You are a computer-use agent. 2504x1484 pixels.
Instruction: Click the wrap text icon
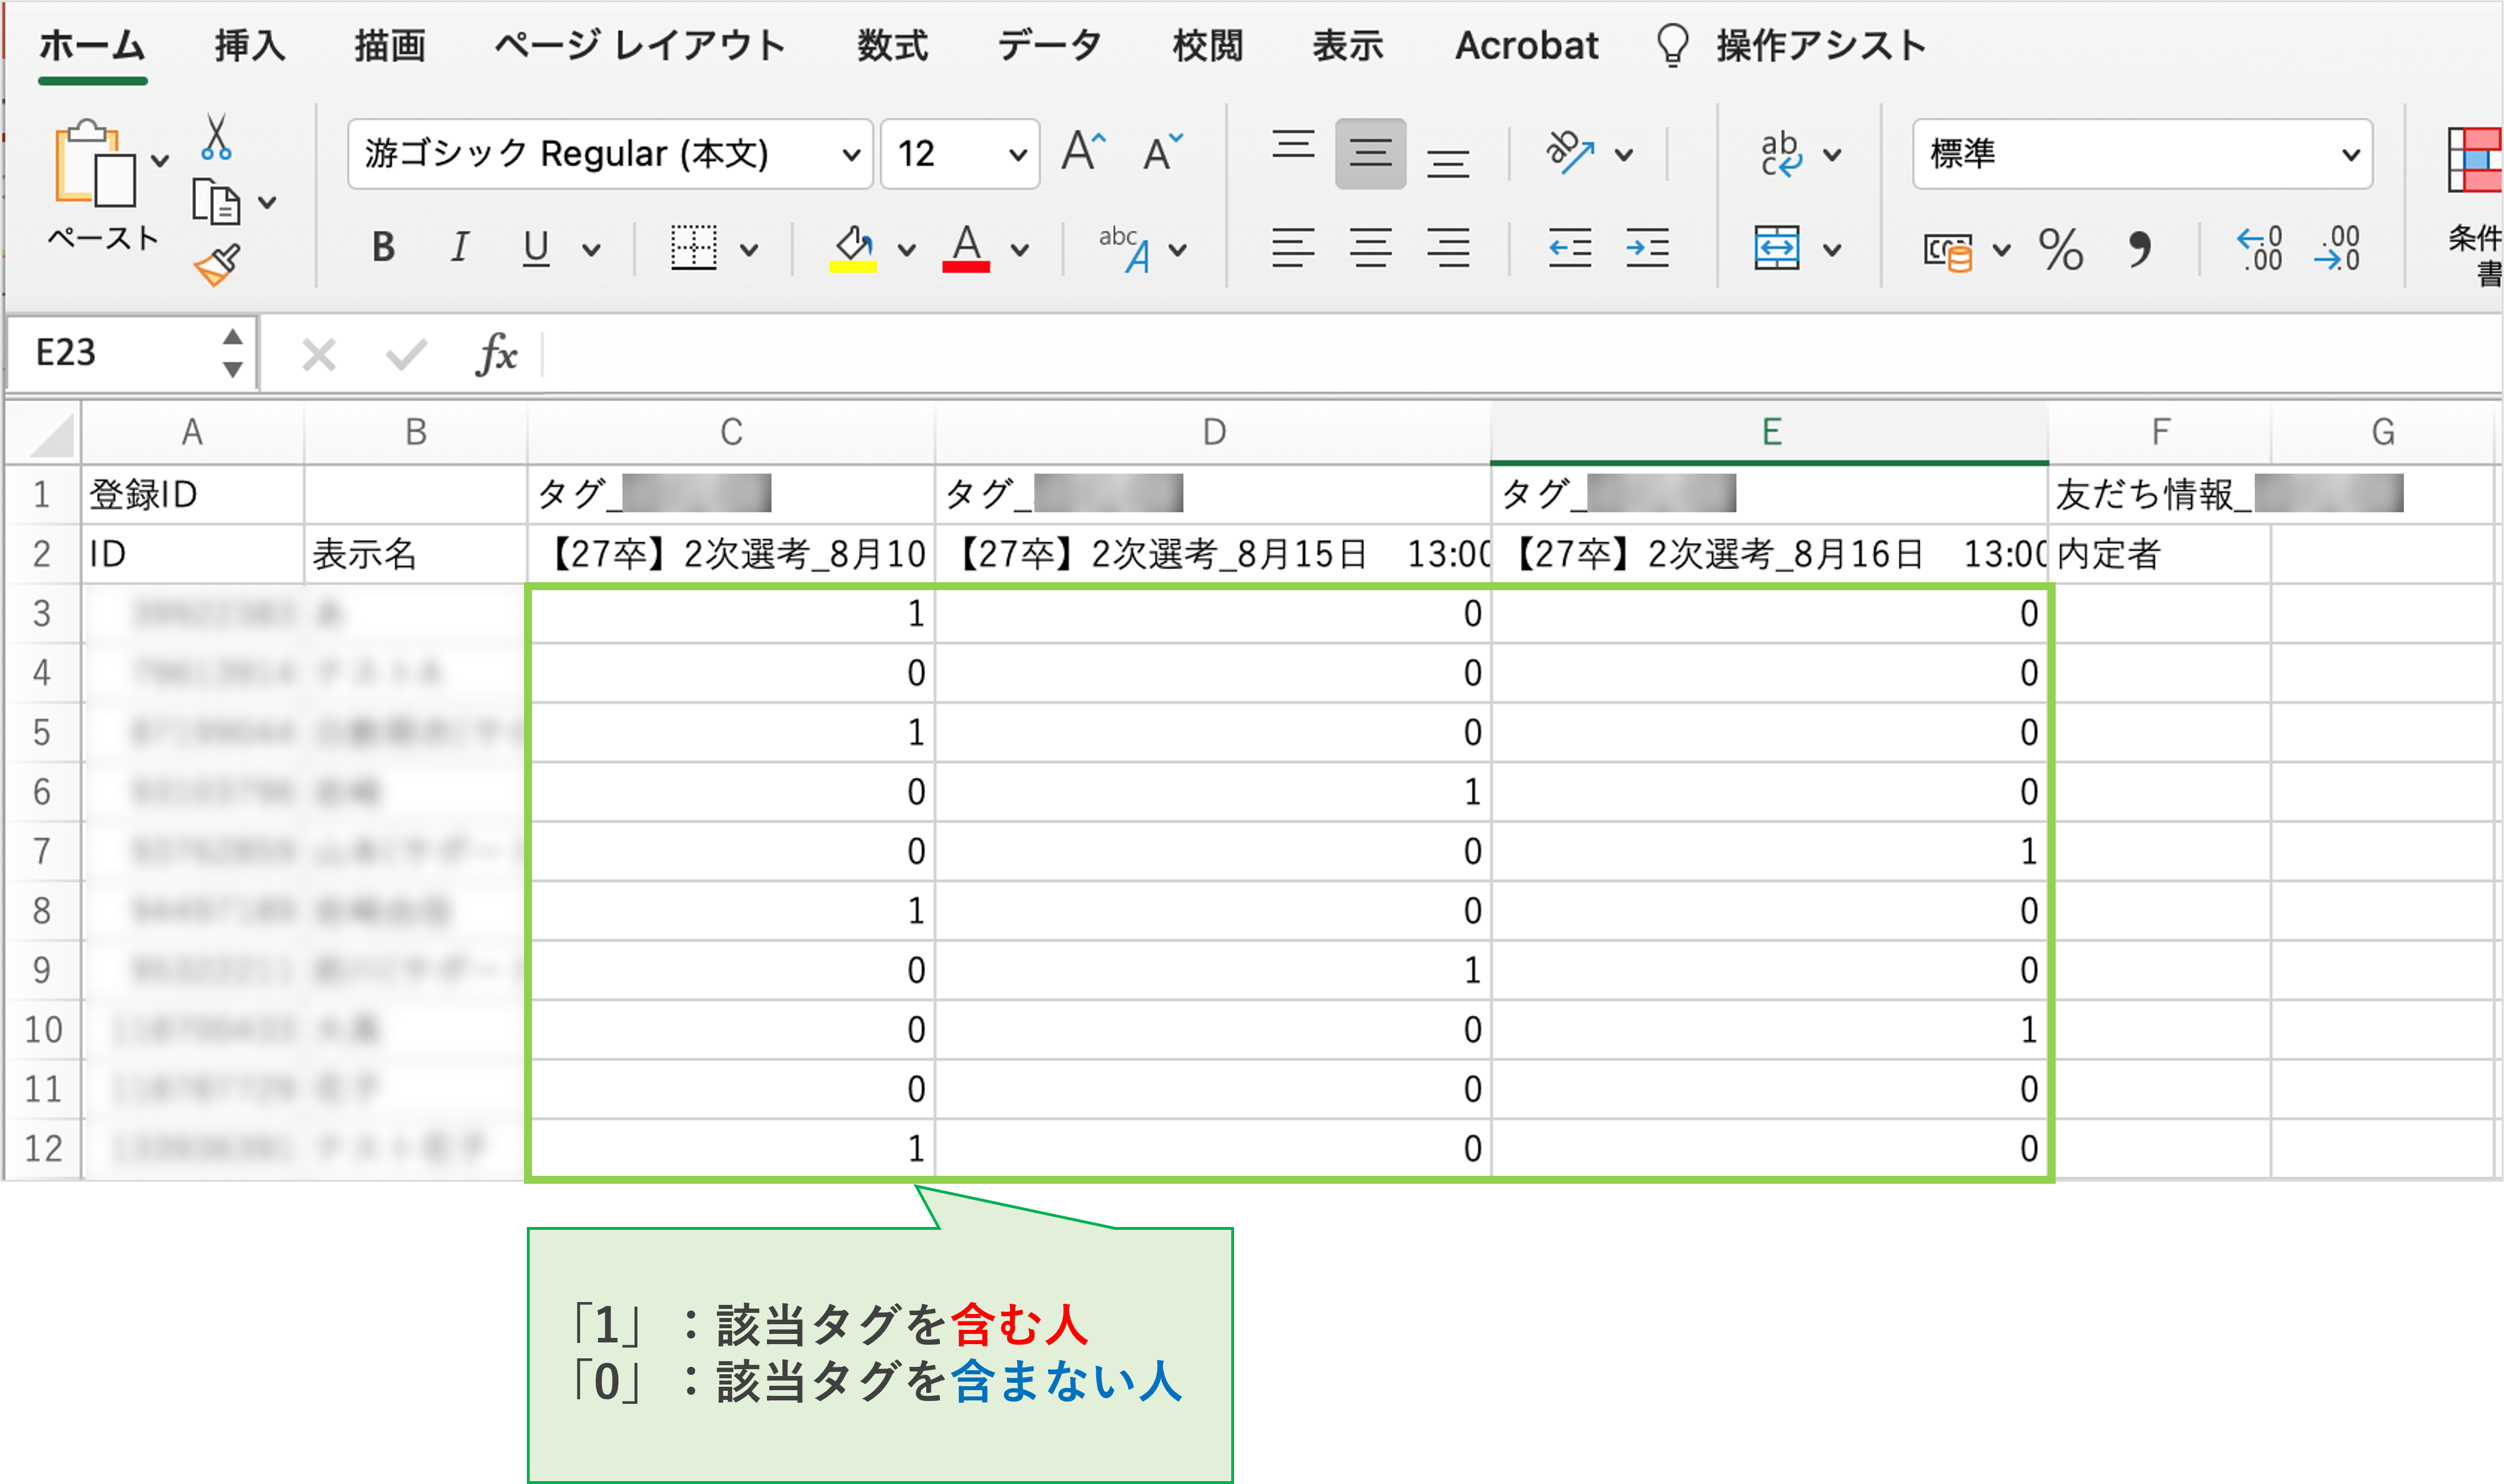tap(1781, 154)
